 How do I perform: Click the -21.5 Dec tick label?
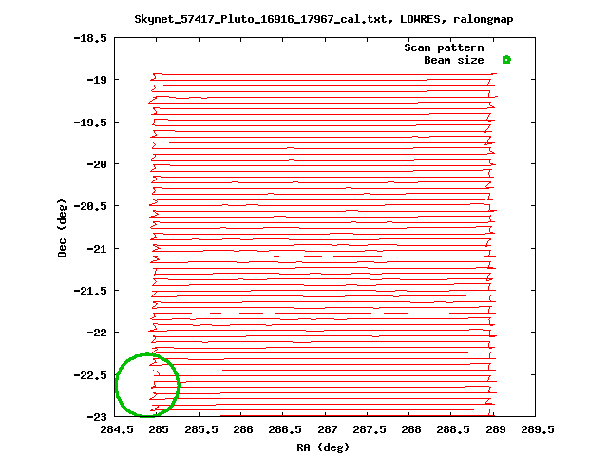[90, 291]
